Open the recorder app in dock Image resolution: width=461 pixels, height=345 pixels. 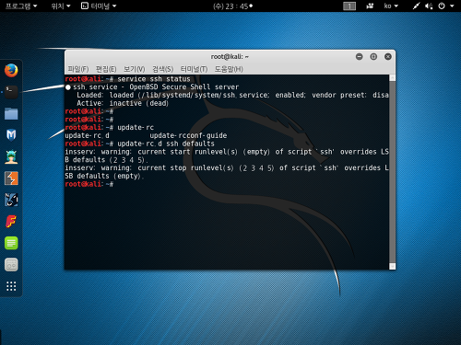pos(11,265)
